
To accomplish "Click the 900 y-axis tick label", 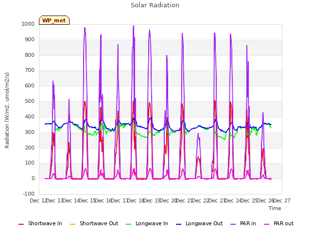I will 30,40.
